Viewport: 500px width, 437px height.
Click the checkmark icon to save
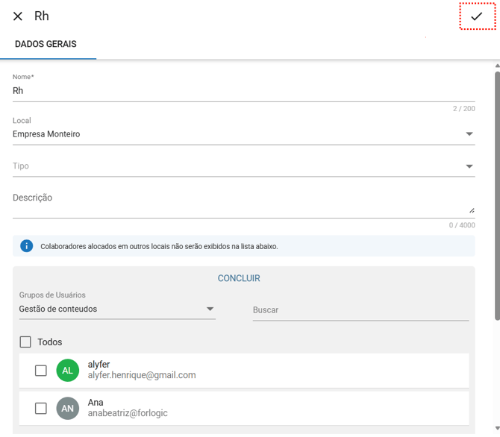pos(476,16)
